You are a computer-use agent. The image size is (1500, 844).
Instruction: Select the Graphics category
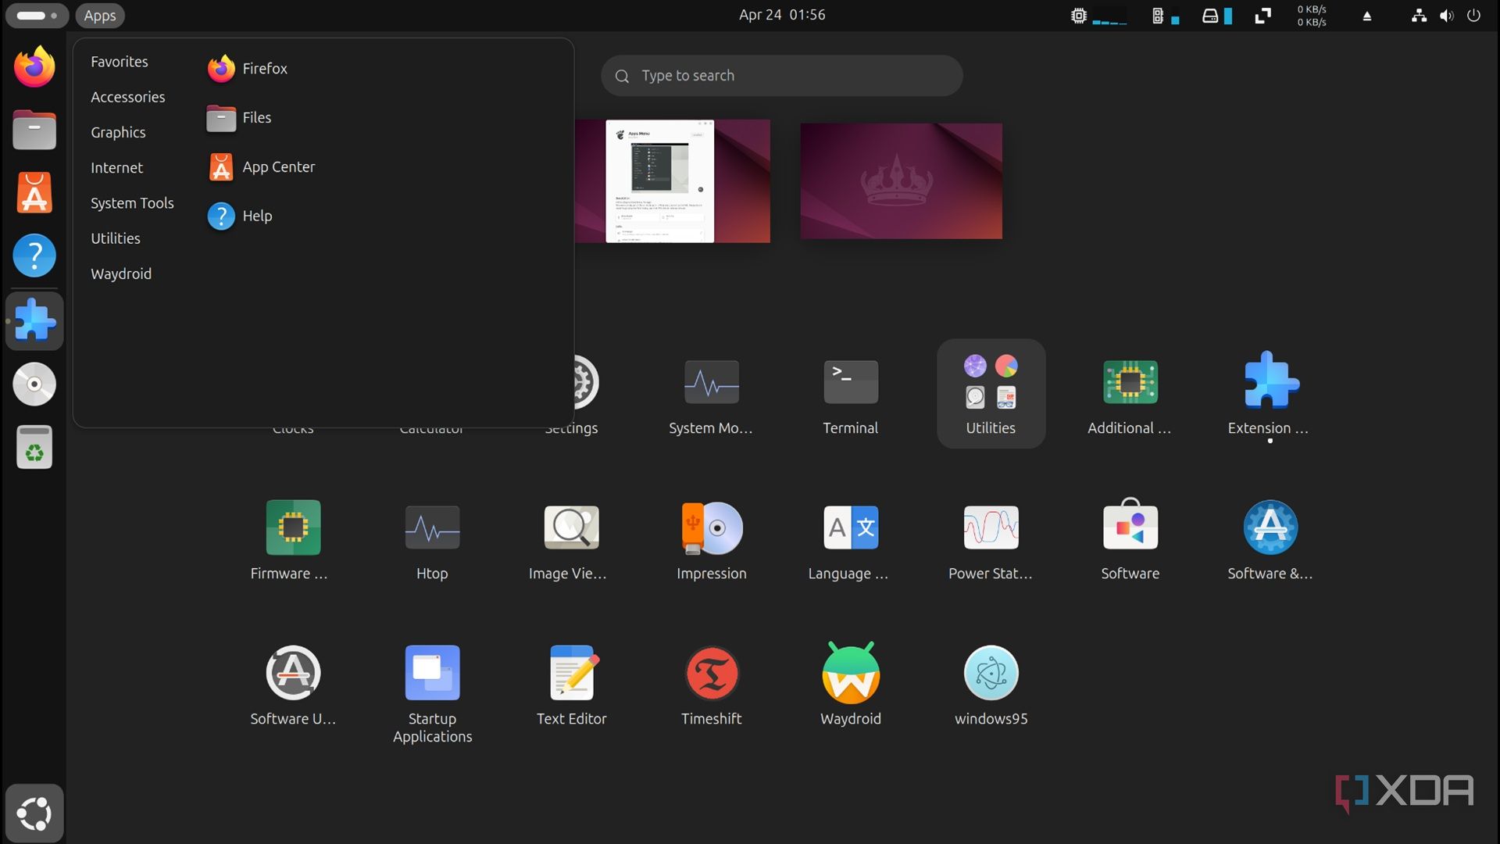tap(118, 132)
